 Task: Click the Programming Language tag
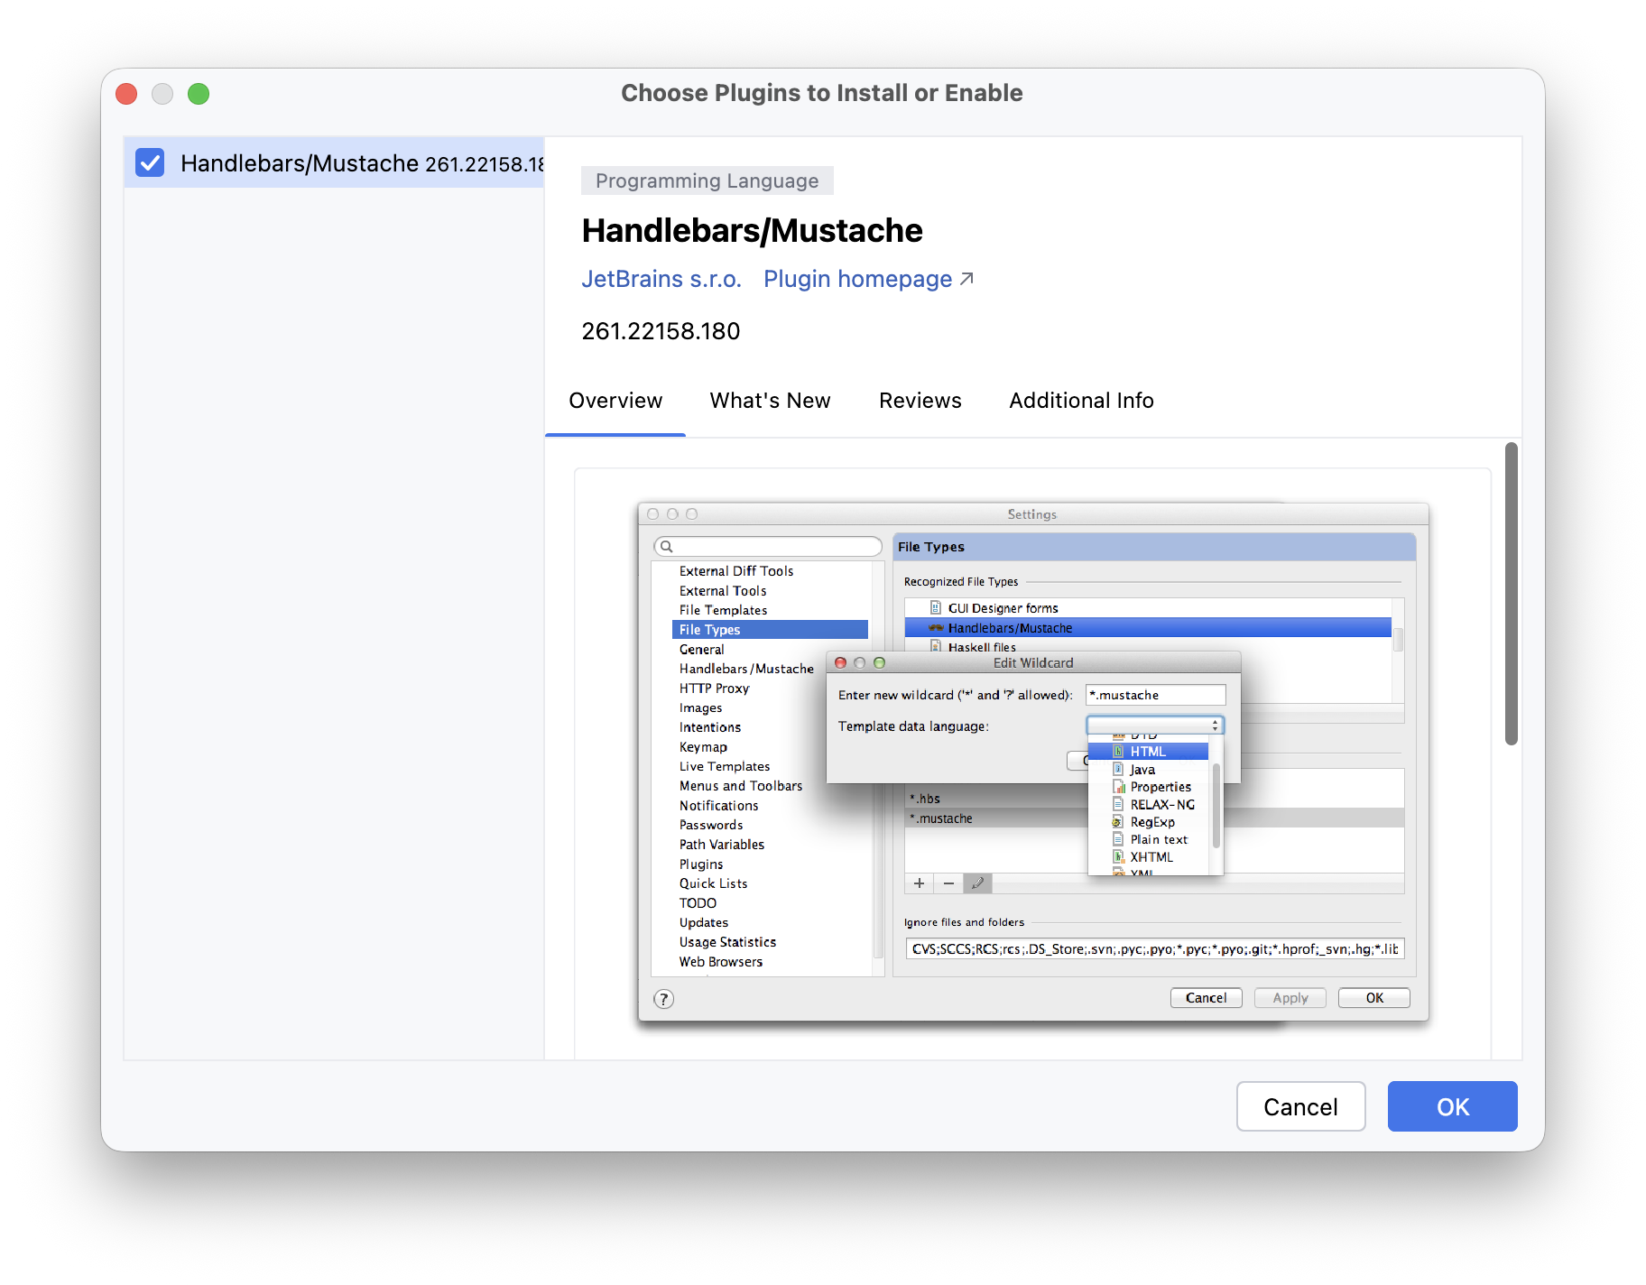[707, 180]
